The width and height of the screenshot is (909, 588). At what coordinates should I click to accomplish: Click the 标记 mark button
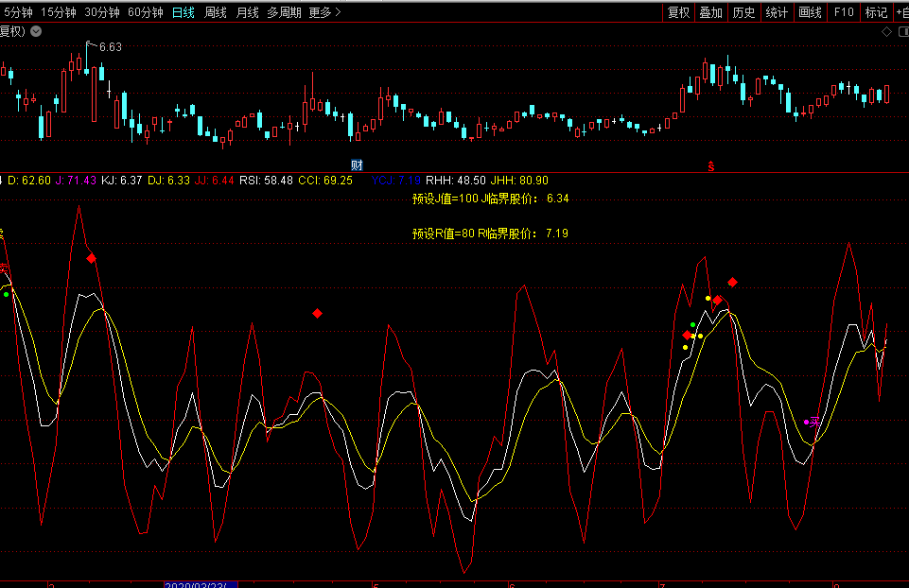[876, 12]
